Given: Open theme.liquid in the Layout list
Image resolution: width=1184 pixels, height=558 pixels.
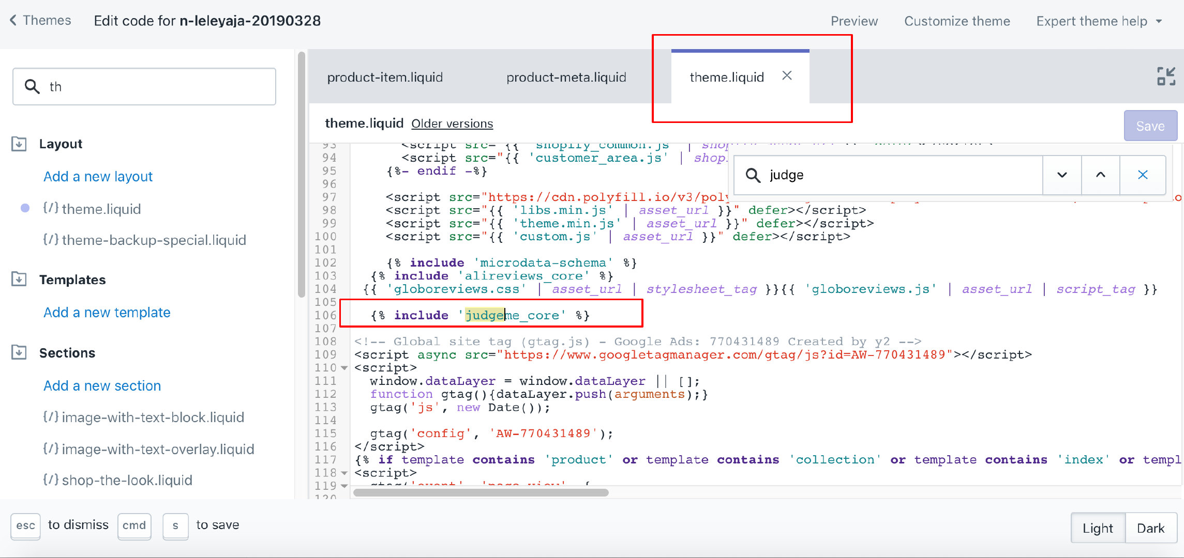Looking at the screenshot, I should [101, 209].
